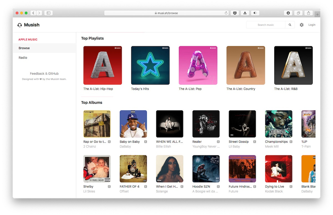Show Safari downloads
This screenshot has height=215, width=333.
[x=288, y=13]
